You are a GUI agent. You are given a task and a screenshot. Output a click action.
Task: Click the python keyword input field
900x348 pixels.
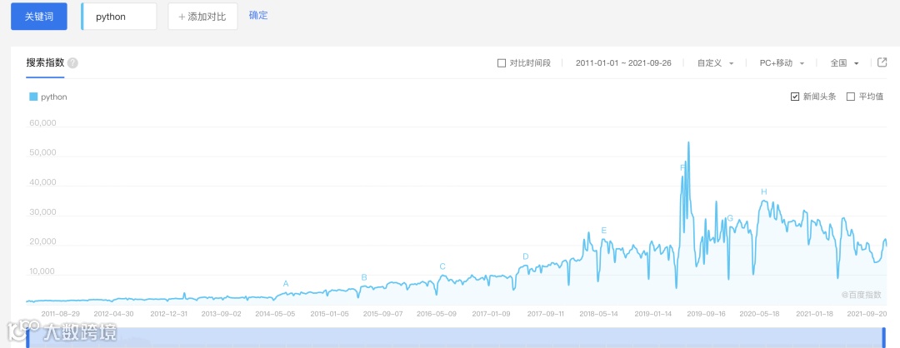(119, 17)
